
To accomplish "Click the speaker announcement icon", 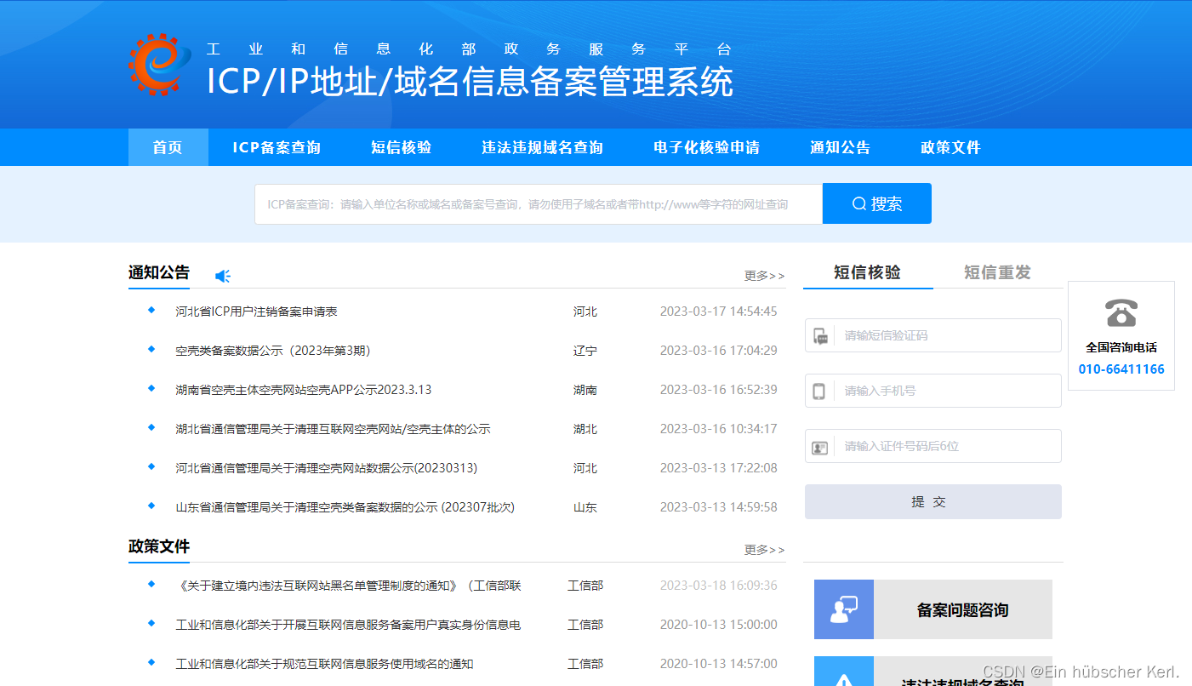I will 223,276.
